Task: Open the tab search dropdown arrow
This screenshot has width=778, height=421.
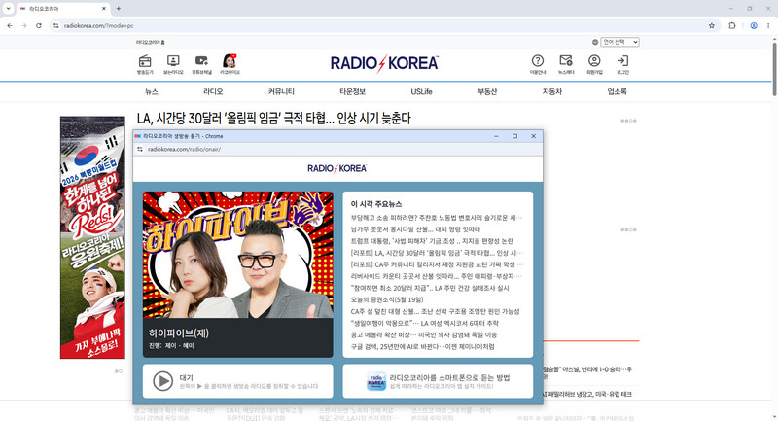Action: (8, 9)
